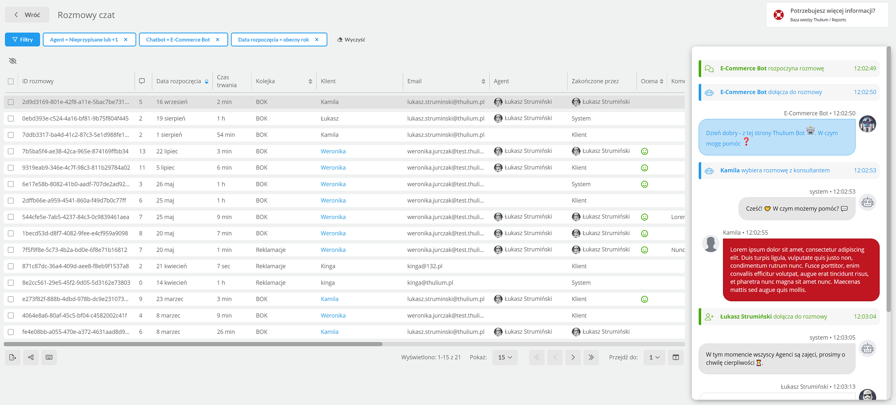The height and width of the screenshot is (405, 896).
Task: Click the Czas trwania column header
Action: click(x=227, y=81)
